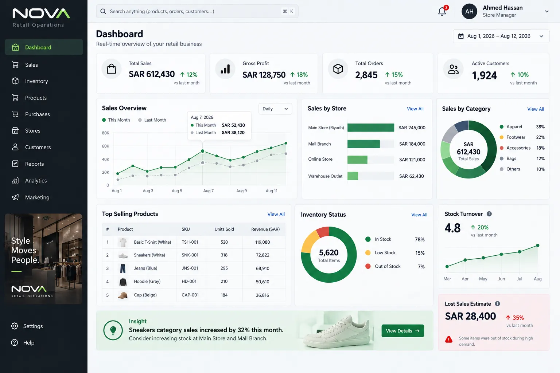Toggle the This Month chart series
This screenshot has width=560, height=373.
(x=116, y=120)
